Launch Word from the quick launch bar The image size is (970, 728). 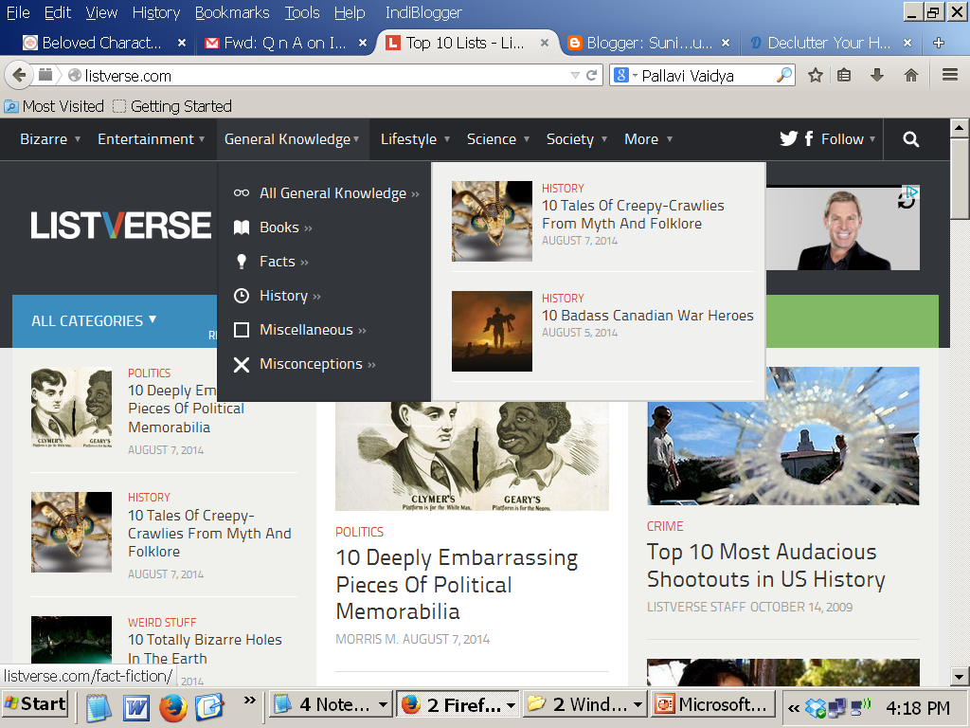[x=136, y=707]
